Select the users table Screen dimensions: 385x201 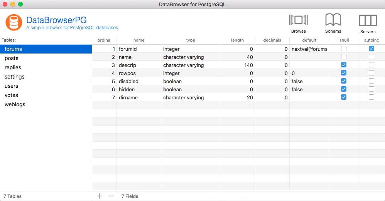coord(46,86)
